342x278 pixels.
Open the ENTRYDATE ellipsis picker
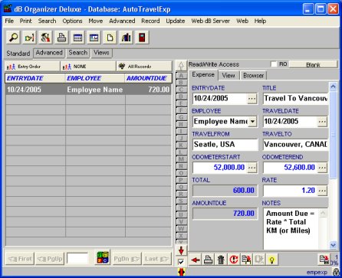click(x=252, y=99)
